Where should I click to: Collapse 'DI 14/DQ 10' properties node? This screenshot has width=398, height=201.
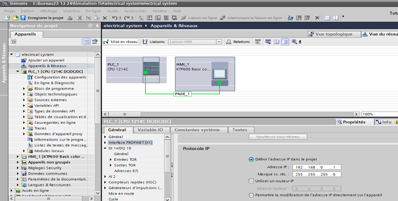pyautogui.click(x=105, y=148)
